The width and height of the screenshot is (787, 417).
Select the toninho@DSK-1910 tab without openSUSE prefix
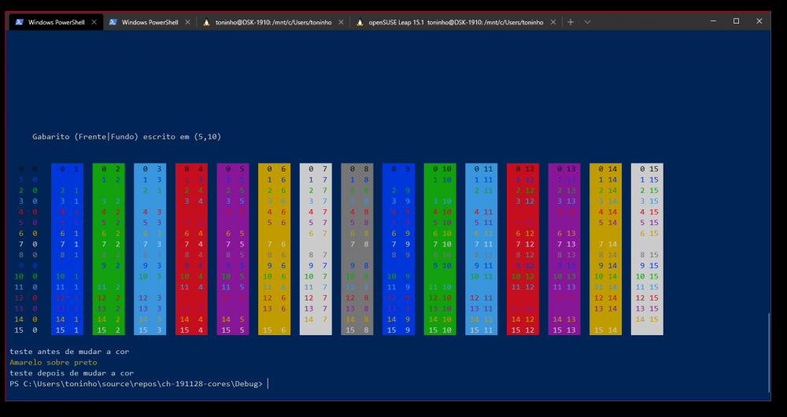[273, 22]
